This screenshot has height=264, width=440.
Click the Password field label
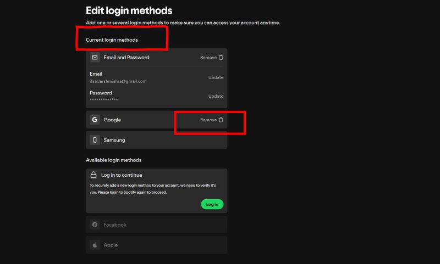pos(101,93)
